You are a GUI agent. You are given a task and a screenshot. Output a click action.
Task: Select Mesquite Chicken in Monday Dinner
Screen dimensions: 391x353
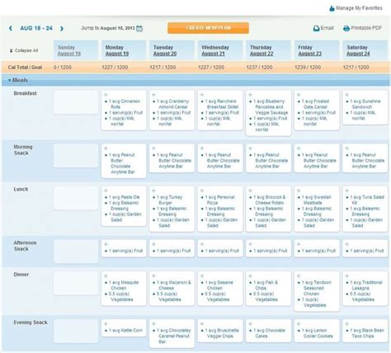[124, 285]
